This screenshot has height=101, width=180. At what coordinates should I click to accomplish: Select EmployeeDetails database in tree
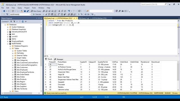(x=17, y=41)
